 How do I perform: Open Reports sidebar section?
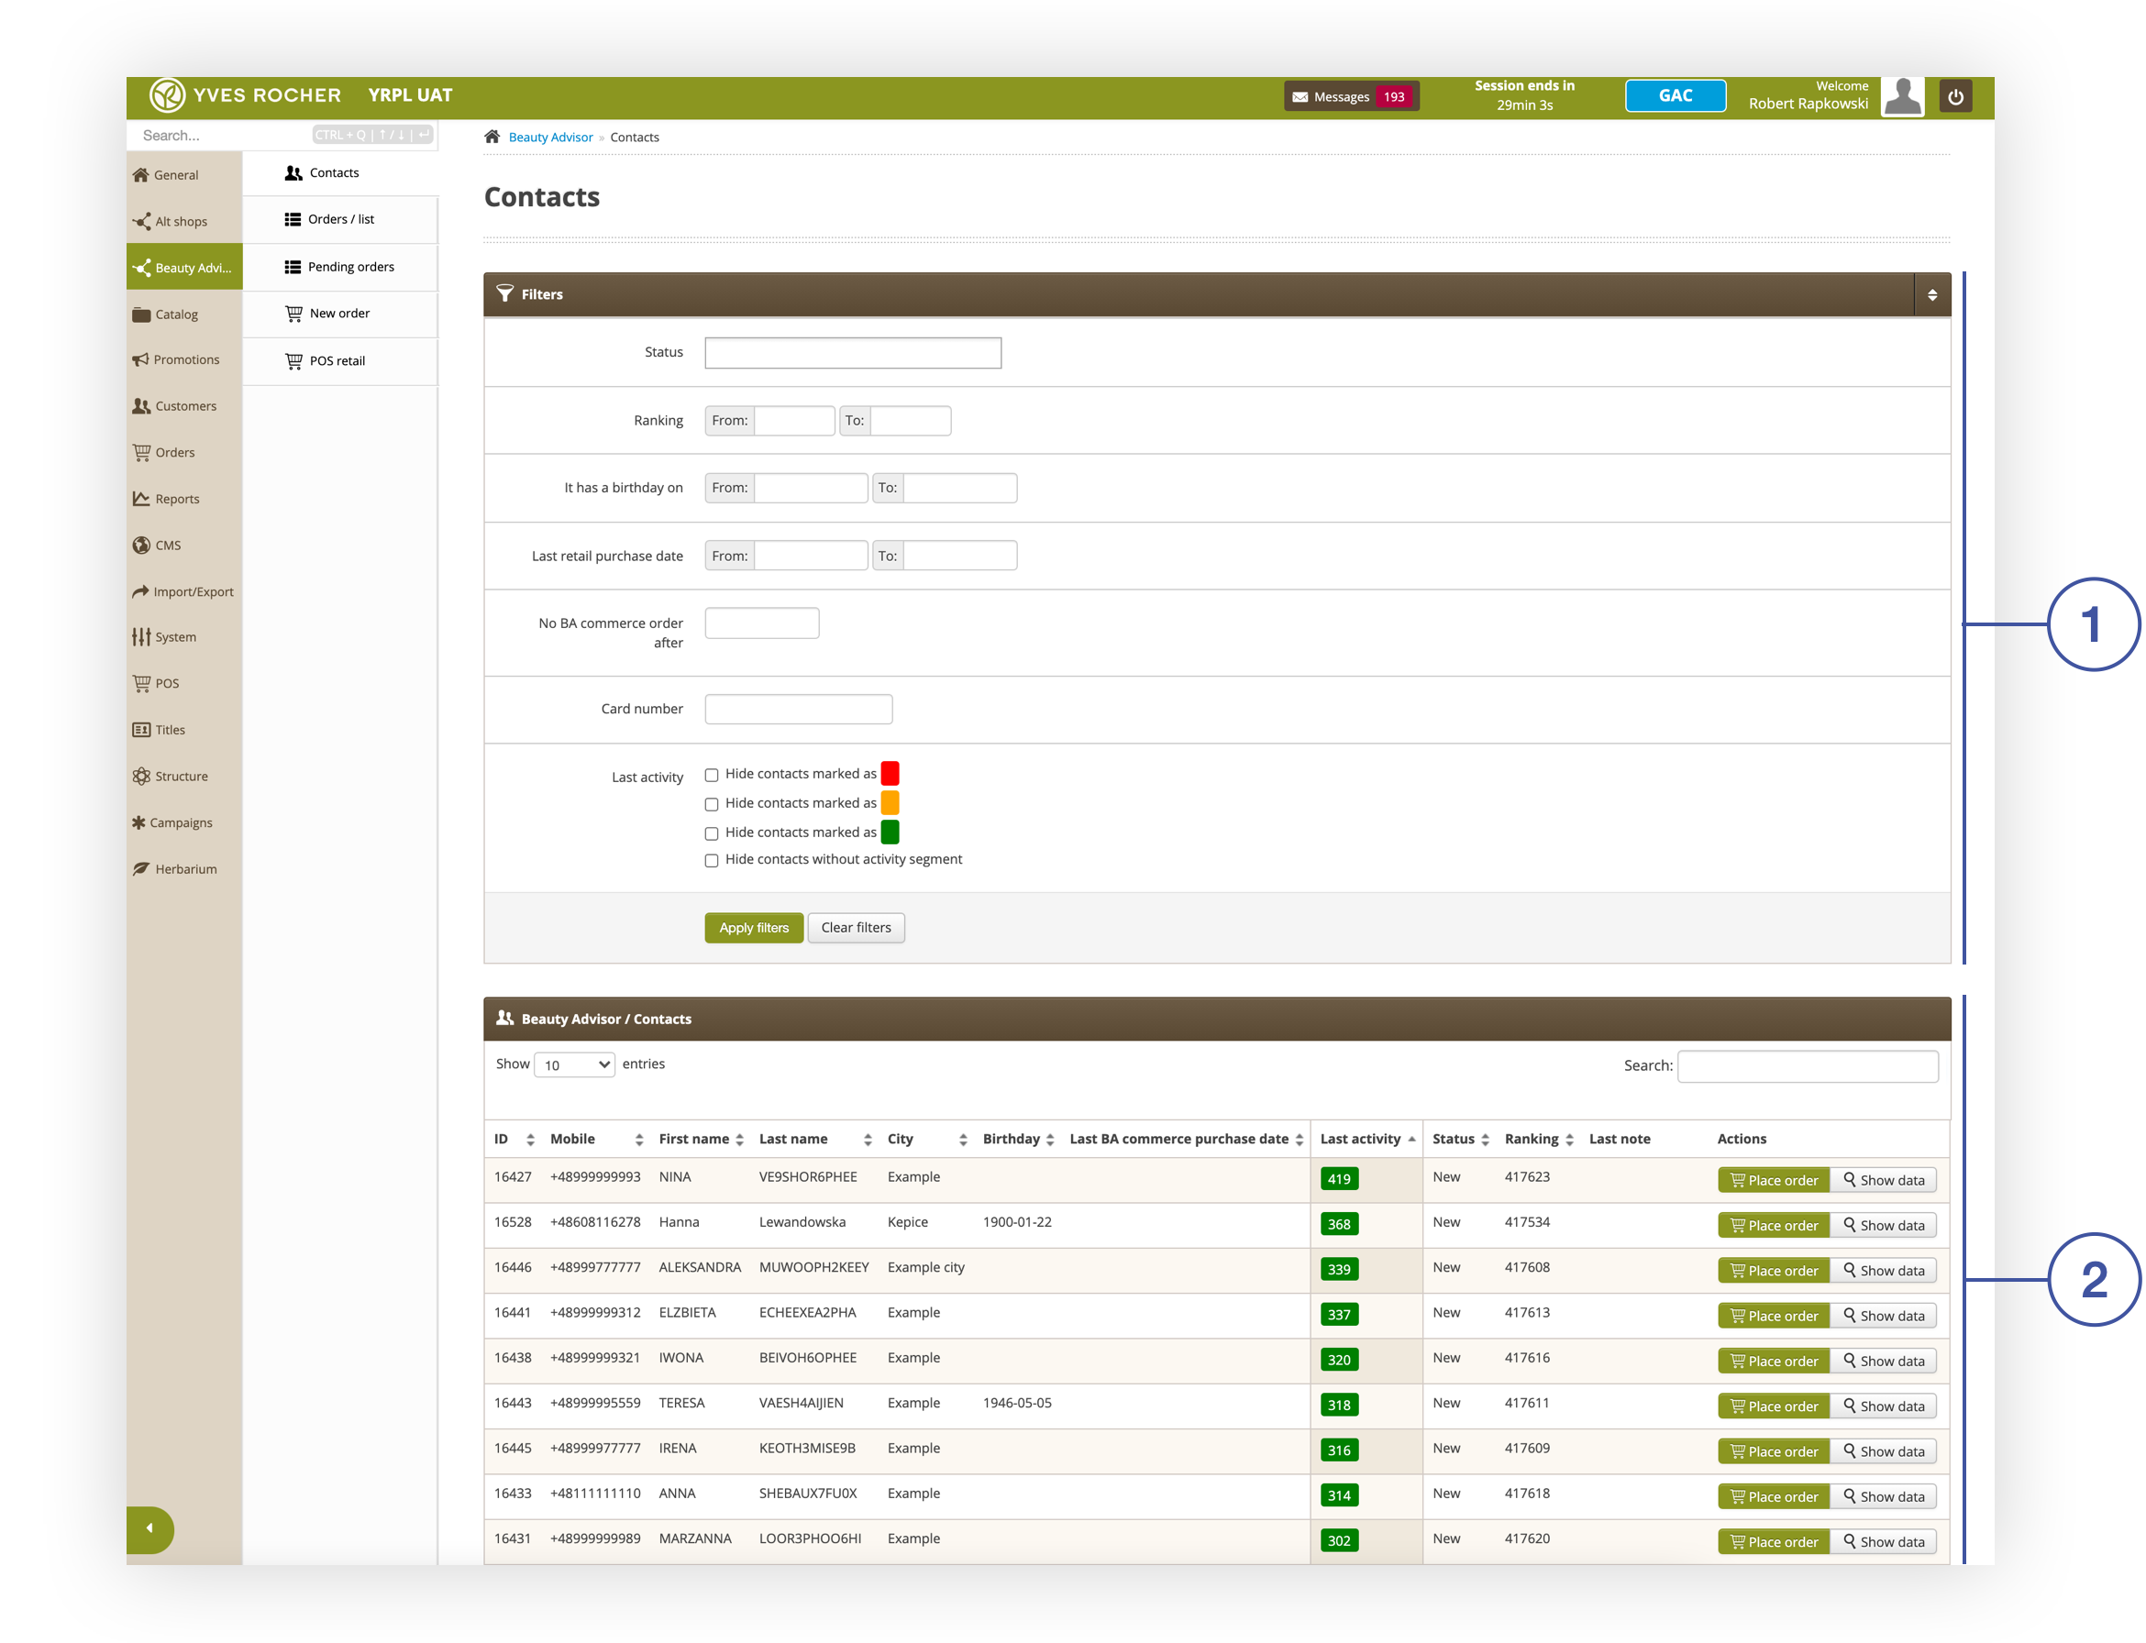(x=184, y=499)
